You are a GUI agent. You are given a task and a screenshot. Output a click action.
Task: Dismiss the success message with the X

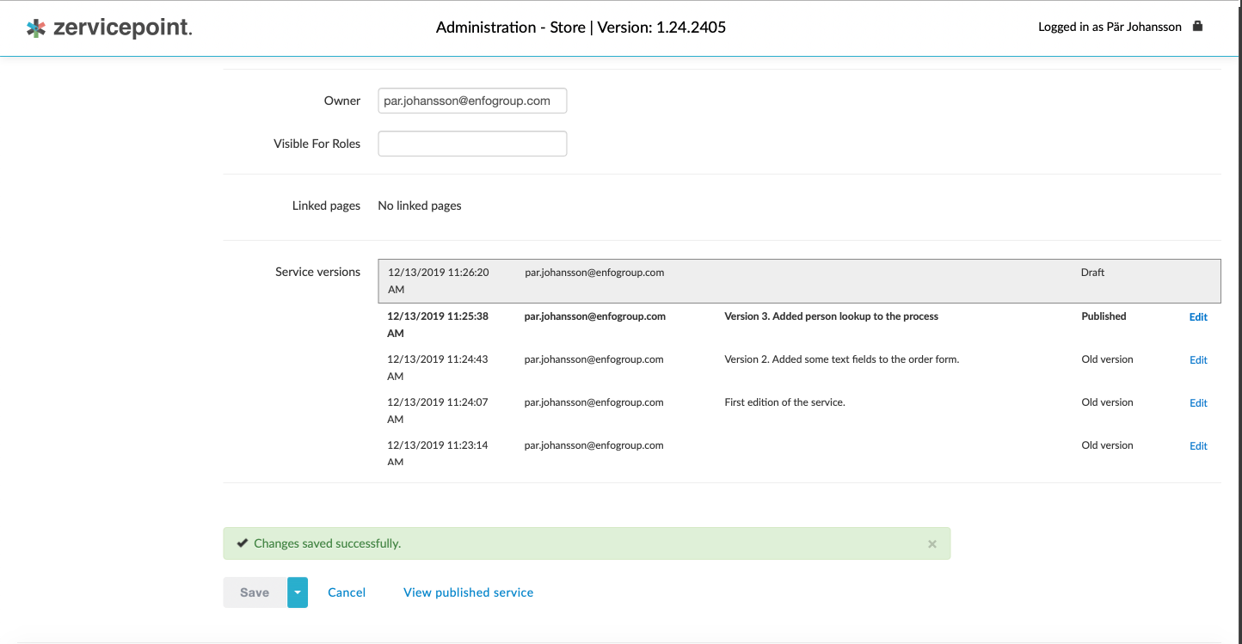point(931,544)
